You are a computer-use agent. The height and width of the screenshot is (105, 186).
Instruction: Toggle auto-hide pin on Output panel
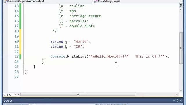click(178, 101)
